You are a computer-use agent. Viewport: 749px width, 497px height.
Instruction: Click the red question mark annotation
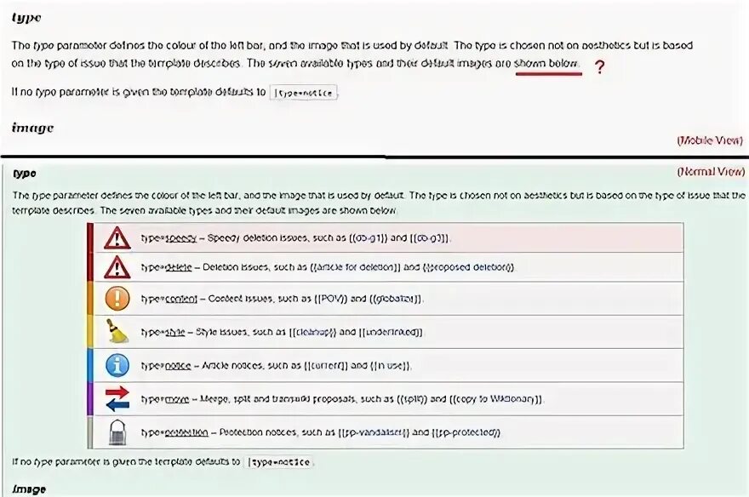point(600,67)
